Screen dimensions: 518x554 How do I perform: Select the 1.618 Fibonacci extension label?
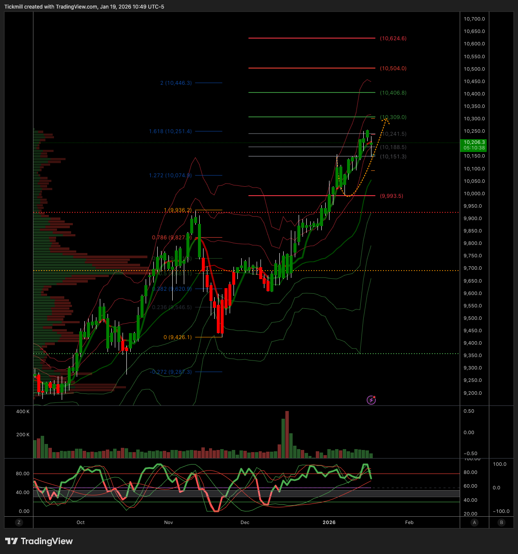[x=170, y=131]
